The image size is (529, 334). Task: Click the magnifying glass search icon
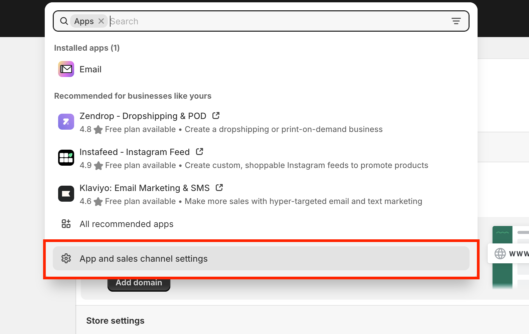64,21
